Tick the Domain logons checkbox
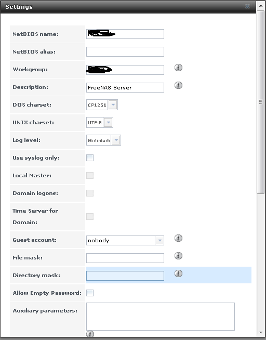The image size is (266, 340). tap(90, 193)
